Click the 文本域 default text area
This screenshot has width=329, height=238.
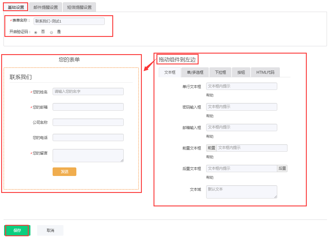241,192
